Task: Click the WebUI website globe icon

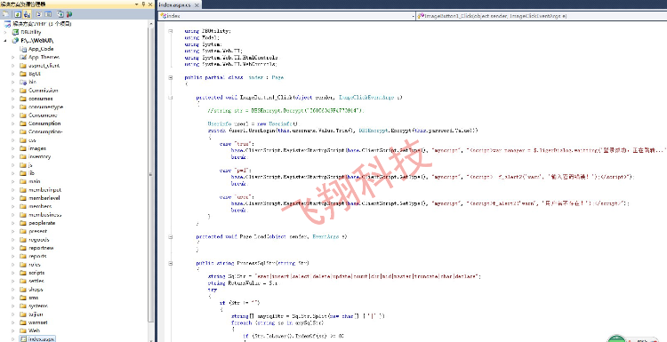Action: coord(16,40)
